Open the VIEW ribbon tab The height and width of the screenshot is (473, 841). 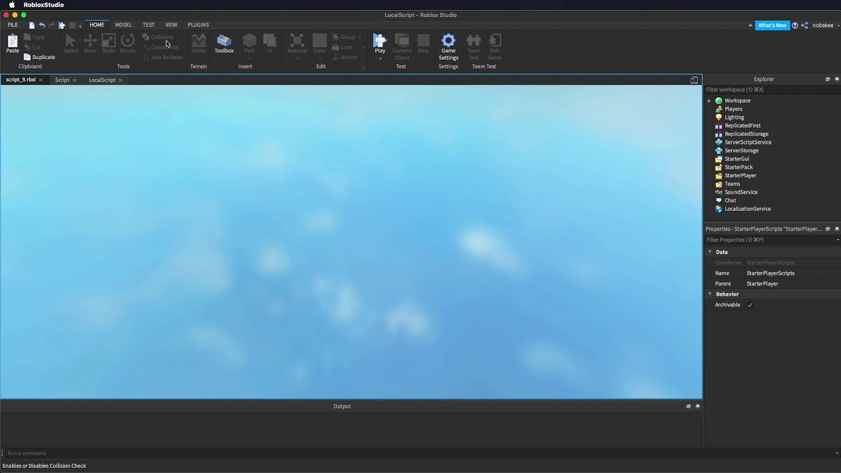pos(171,25)
